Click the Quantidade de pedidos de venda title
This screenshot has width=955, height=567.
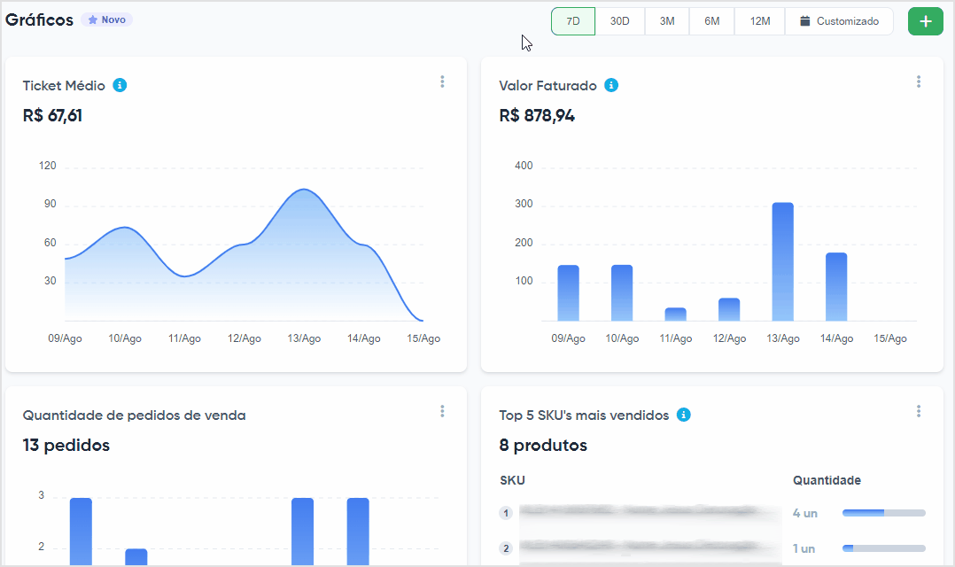[134, 416]
